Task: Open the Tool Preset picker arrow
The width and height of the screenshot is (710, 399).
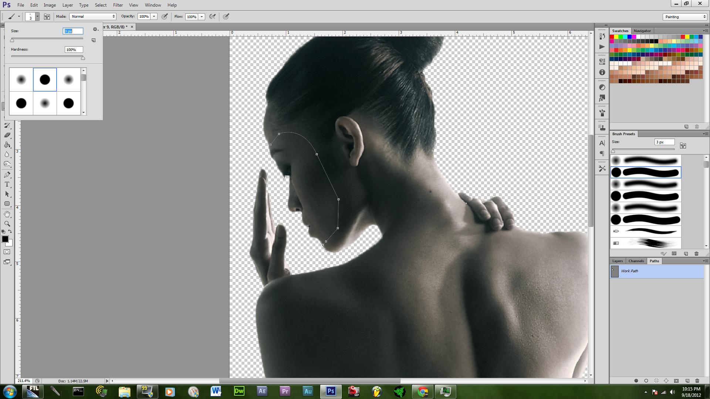Action: tap(19, 17)
